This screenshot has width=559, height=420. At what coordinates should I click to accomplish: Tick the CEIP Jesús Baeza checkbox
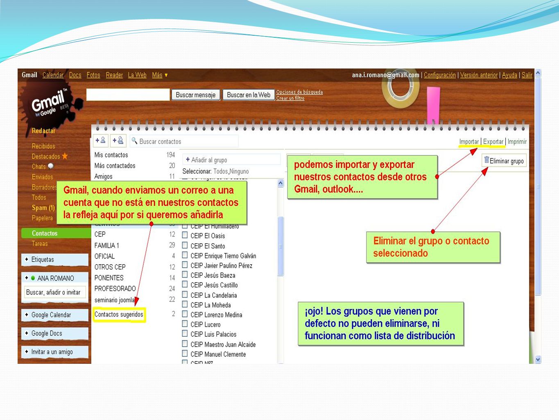pos(185,275)
